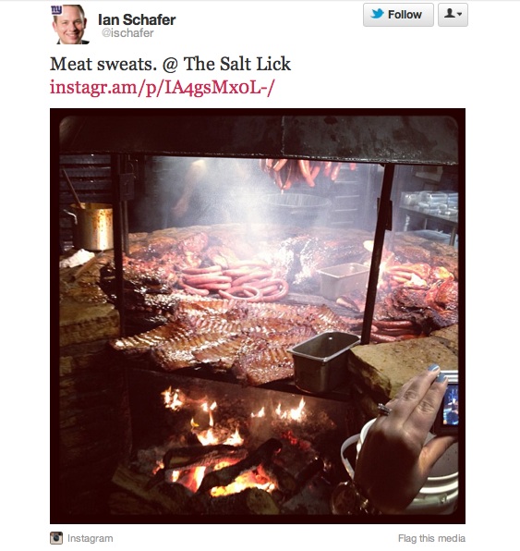The width and height of the screenshot is (520, 551).
Task: Open the embedded barbecue pit photo
Action: pos(258,316)
